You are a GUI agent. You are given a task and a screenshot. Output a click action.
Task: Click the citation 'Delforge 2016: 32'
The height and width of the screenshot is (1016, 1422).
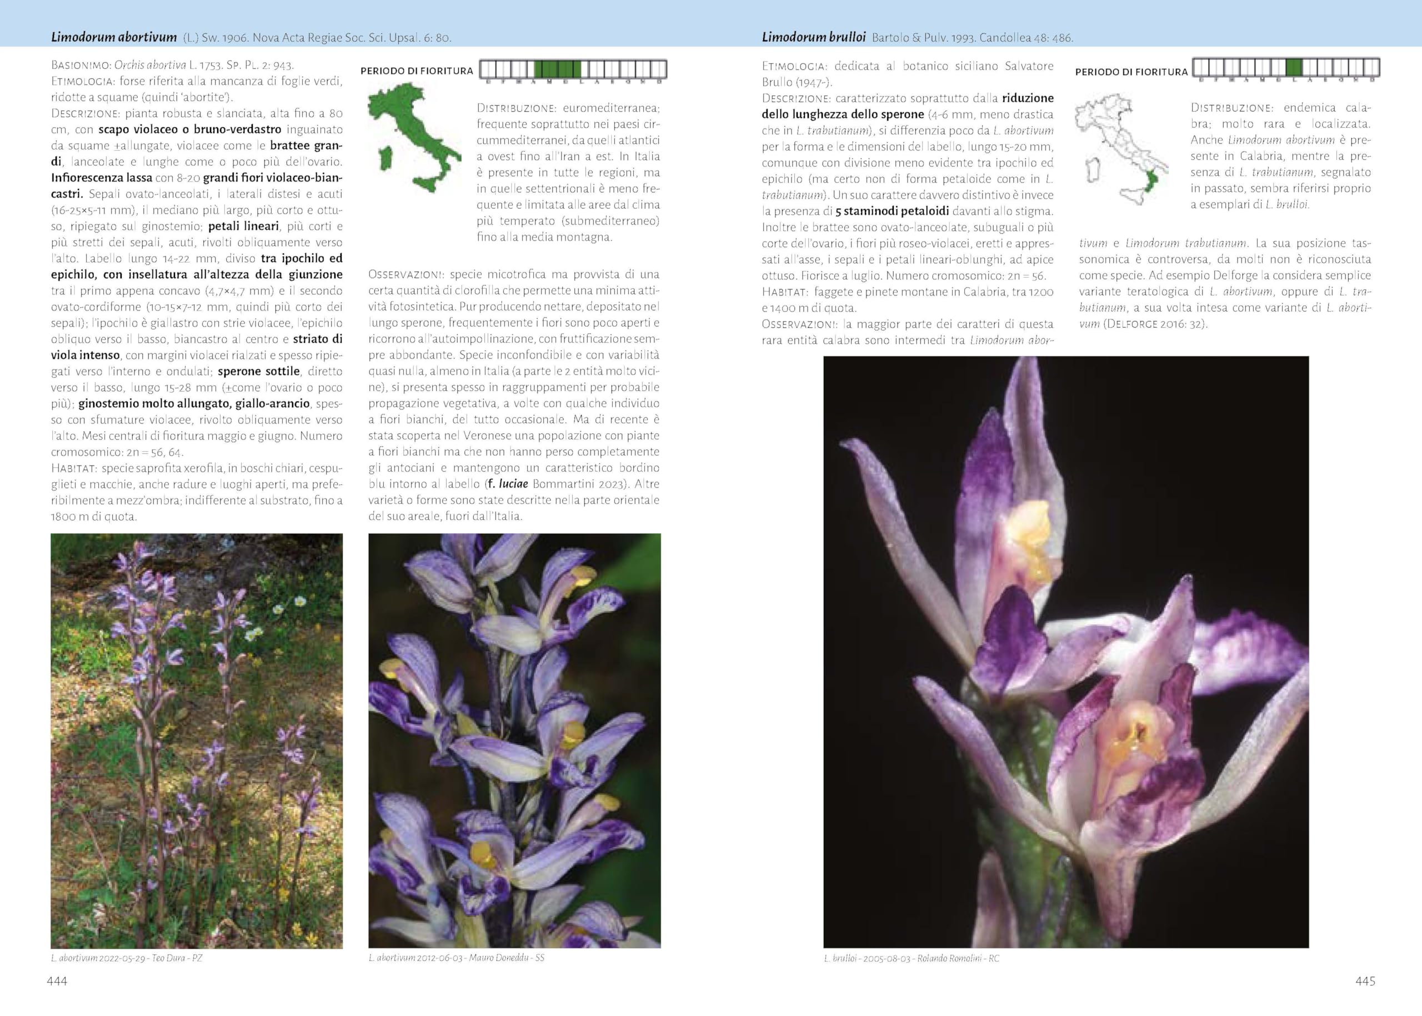click(x=1155, y=324)
